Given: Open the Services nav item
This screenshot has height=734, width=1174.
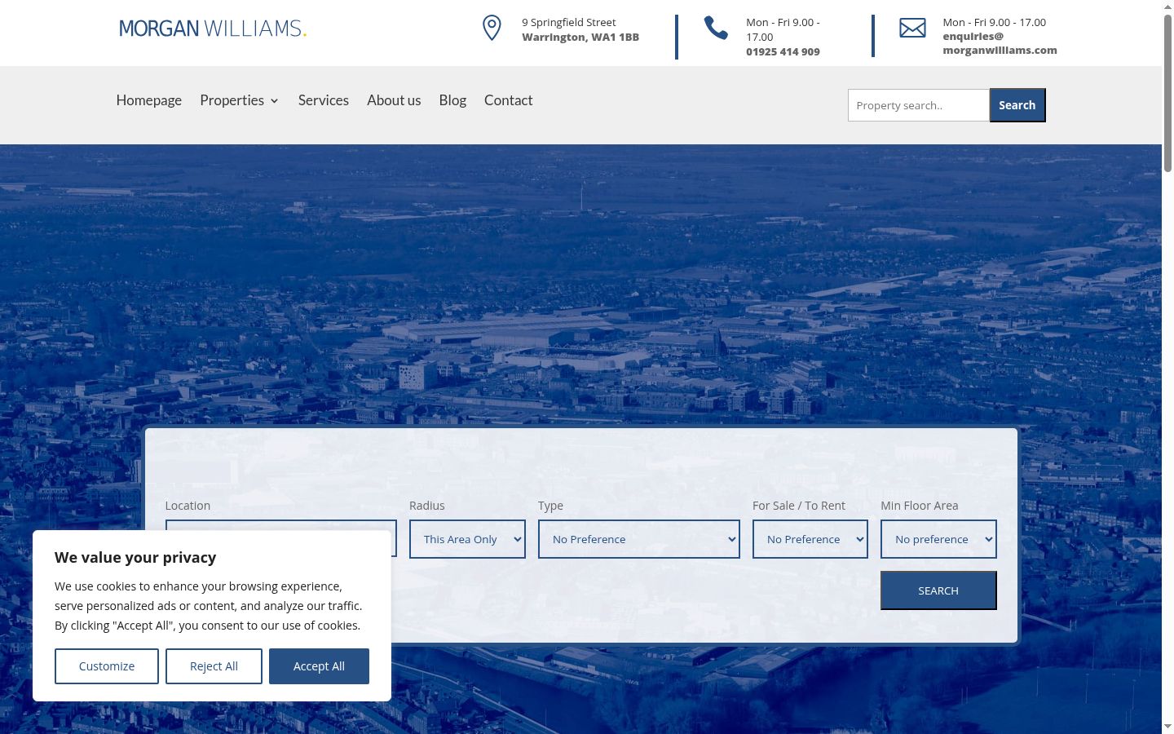Looking at the screenshot, I should 324,100.
